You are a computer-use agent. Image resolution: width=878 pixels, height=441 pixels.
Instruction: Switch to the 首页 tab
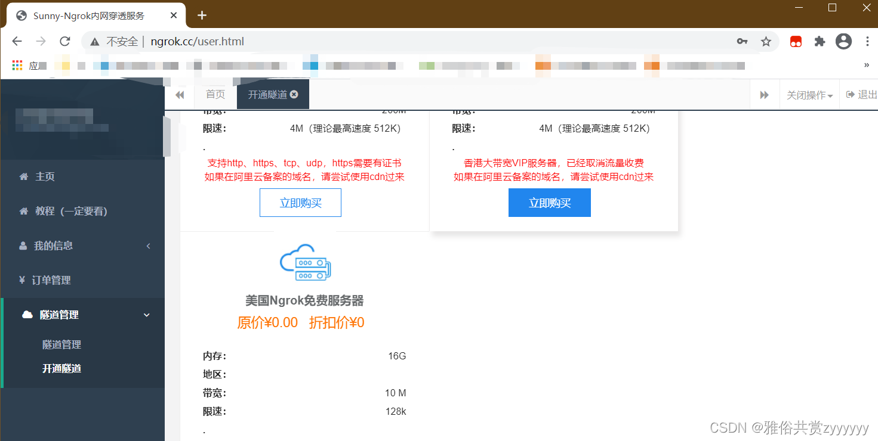click(x=215, y=94)
